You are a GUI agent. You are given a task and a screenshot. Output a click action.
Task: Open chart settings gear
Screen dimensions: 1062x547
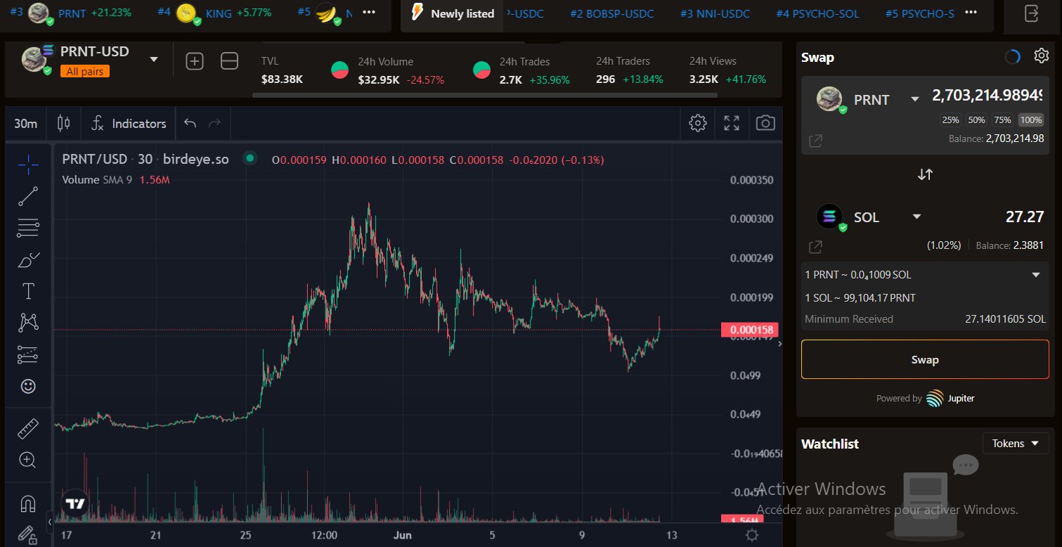pyautogui.click(x=698, y=124)
